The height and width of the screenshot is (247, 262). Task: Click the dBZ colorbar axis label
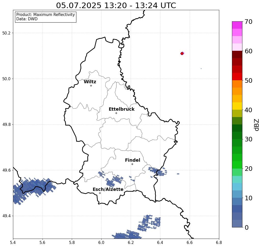256,125
